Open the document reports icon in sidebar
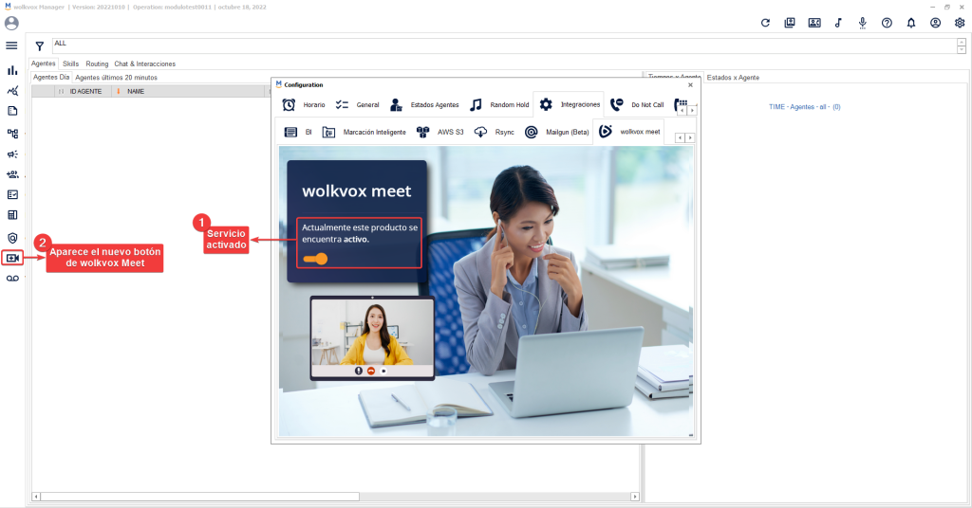 point(12,112)
